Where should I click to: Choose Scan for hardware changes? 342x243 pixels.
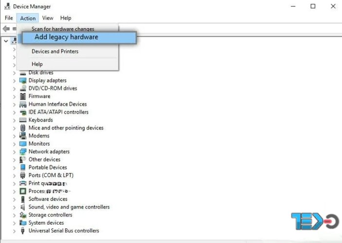[63, 29]
